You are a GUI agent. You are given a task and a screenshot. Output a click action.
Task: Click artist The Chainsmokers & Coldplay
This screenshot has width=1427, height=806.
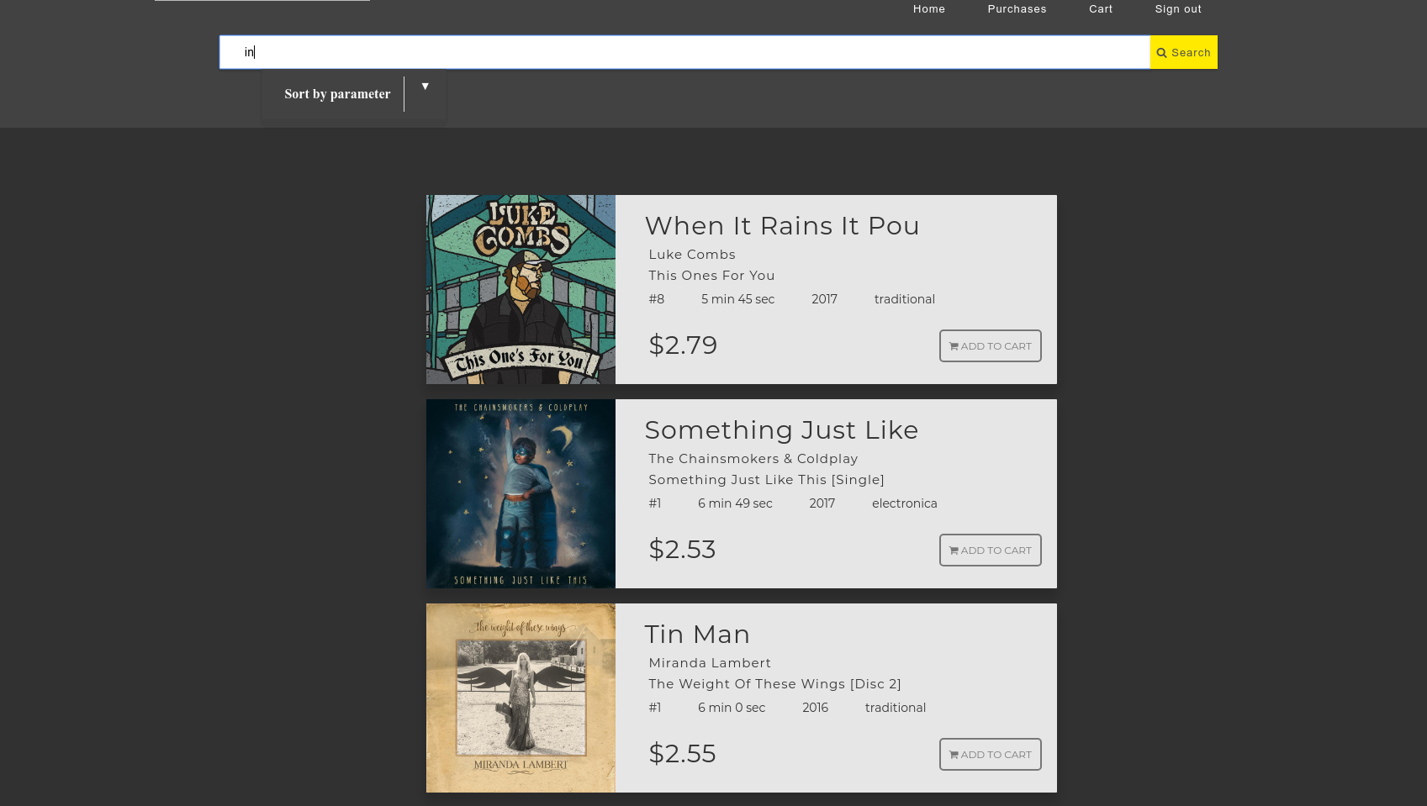point(753,459)
